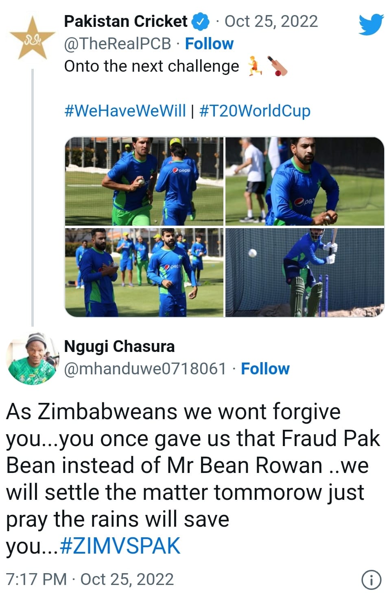Open the #WeHaveWeWill hashtag
The height and width of the screenshot is (598, 389).
coord(125,110)
